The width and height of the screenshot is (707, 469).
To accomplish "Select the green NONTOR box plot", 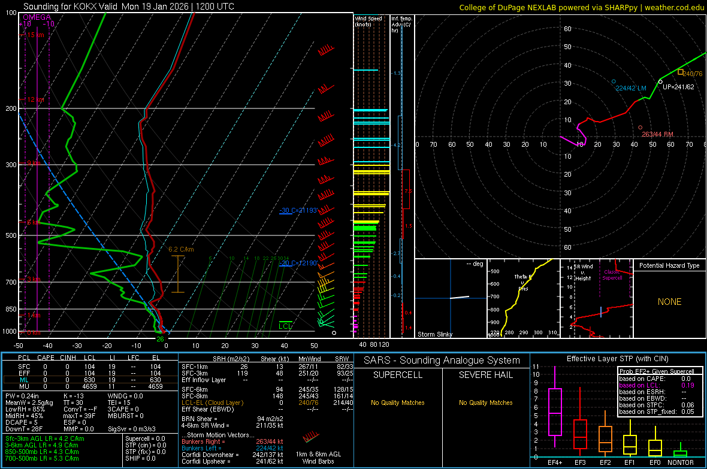I will pos(680,450).
